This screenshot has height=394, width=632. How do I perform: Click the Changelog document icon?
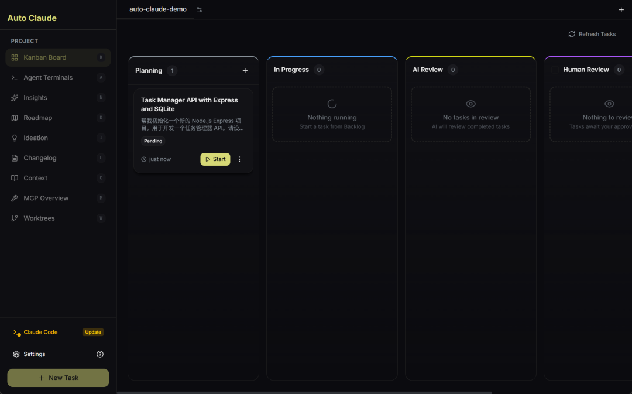coord(15,158)
